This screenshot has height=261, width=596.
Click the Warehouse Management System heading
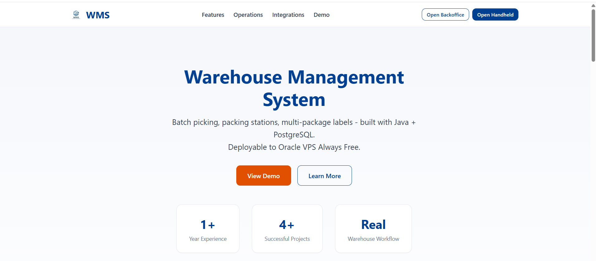pyautogui.click(x=294, y=88)
